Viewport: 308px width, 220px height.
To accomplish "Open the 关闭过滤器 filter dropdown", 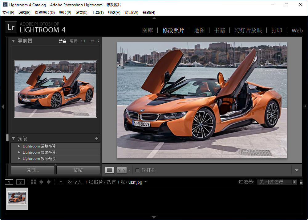I will click(x=277, y=182).
